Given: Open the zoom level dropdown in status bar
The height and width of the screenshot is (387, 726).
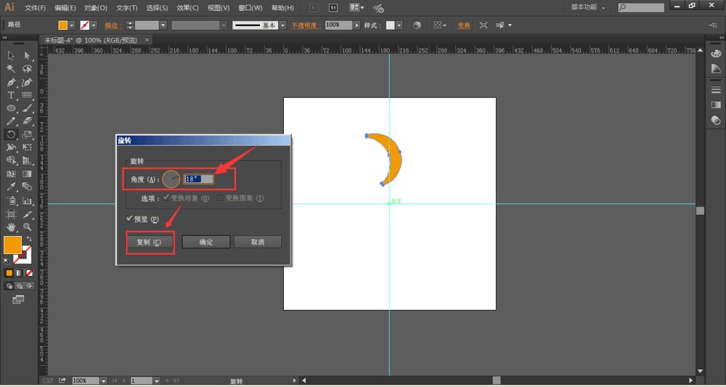Looking at the screenshot, I should [104, 380].
